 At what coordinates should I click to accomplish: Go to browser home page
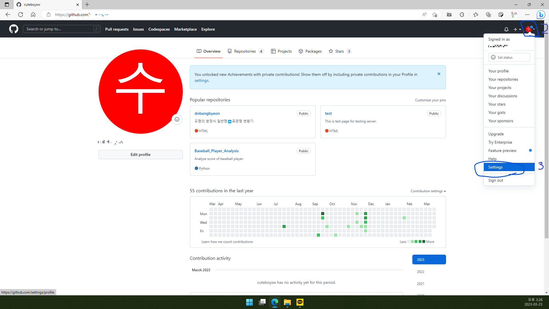click(33, 15)
